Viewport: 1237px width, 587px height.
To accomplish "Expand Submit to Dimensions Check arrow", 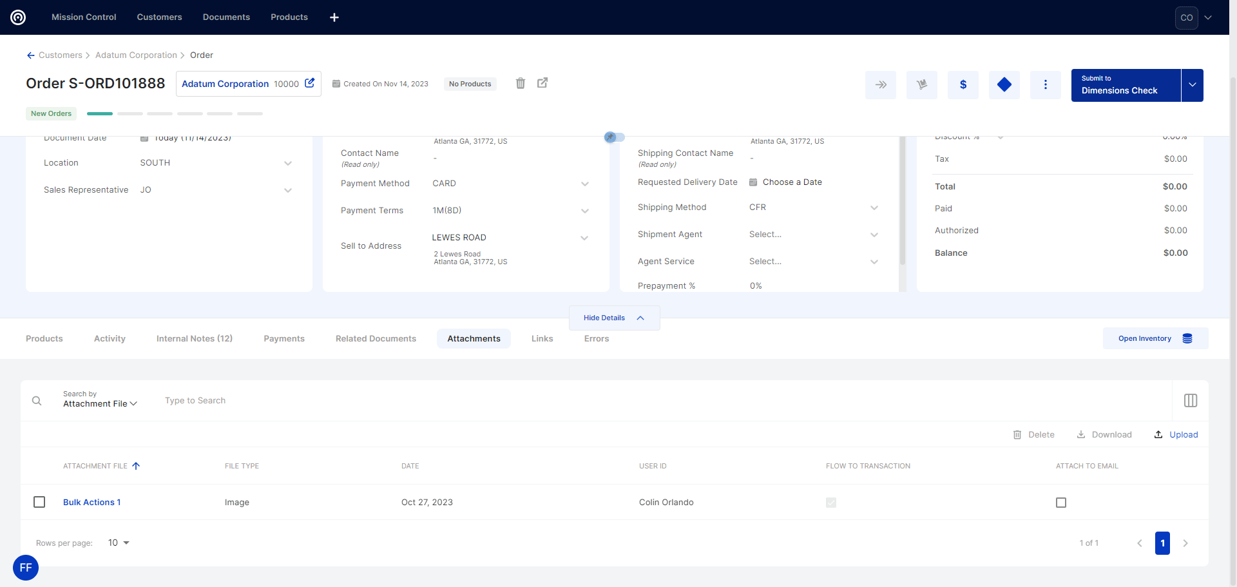I will click(x=1192, y=85).
